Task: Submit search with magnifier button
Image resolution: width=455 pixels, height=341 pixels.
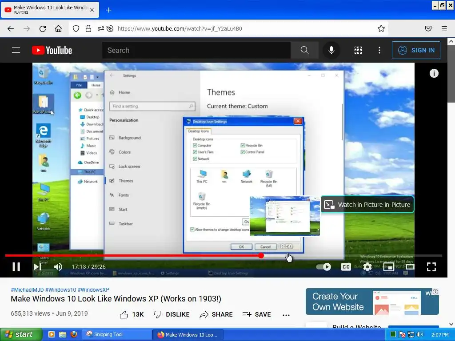Action: pyautogui.click(x=304, y=50)
